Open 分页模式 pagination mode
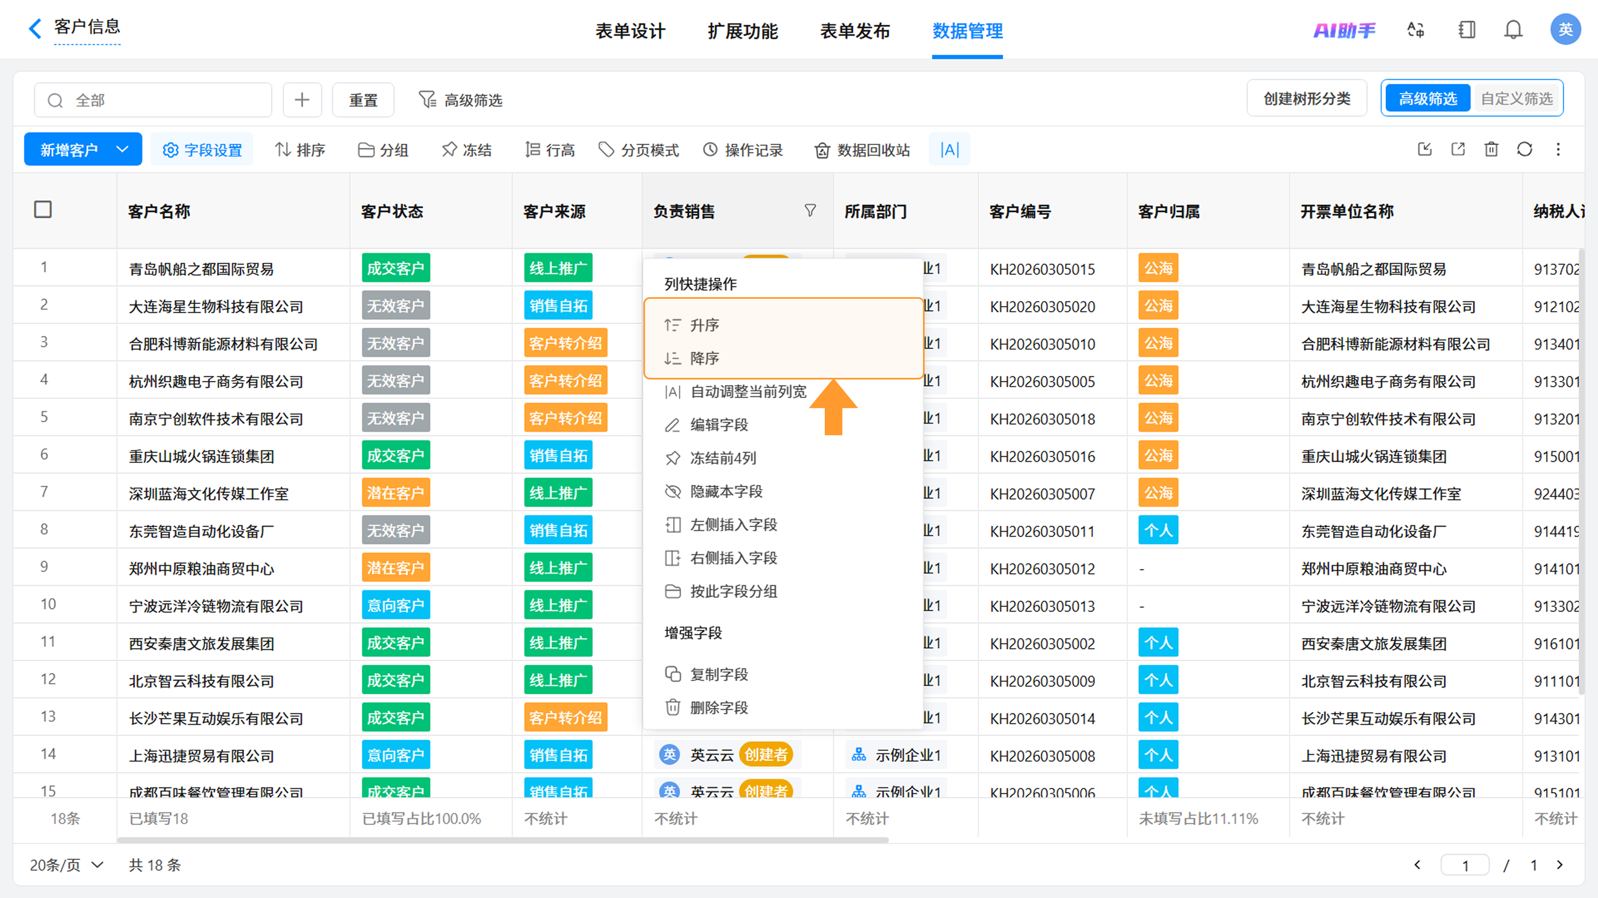 point(638,149)
